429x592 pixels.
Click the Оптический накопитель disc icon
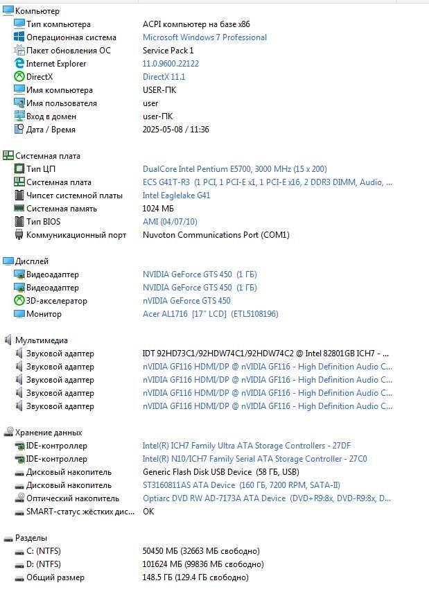point(19,498)
